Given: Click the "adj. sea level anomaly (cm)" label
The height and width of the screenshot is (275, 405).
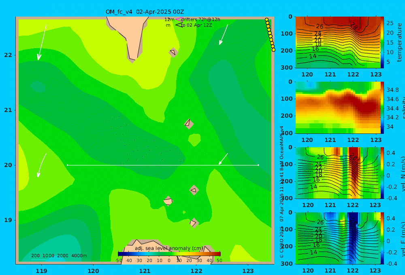Looking at the screenshot, I should click(x=169, y=248).
